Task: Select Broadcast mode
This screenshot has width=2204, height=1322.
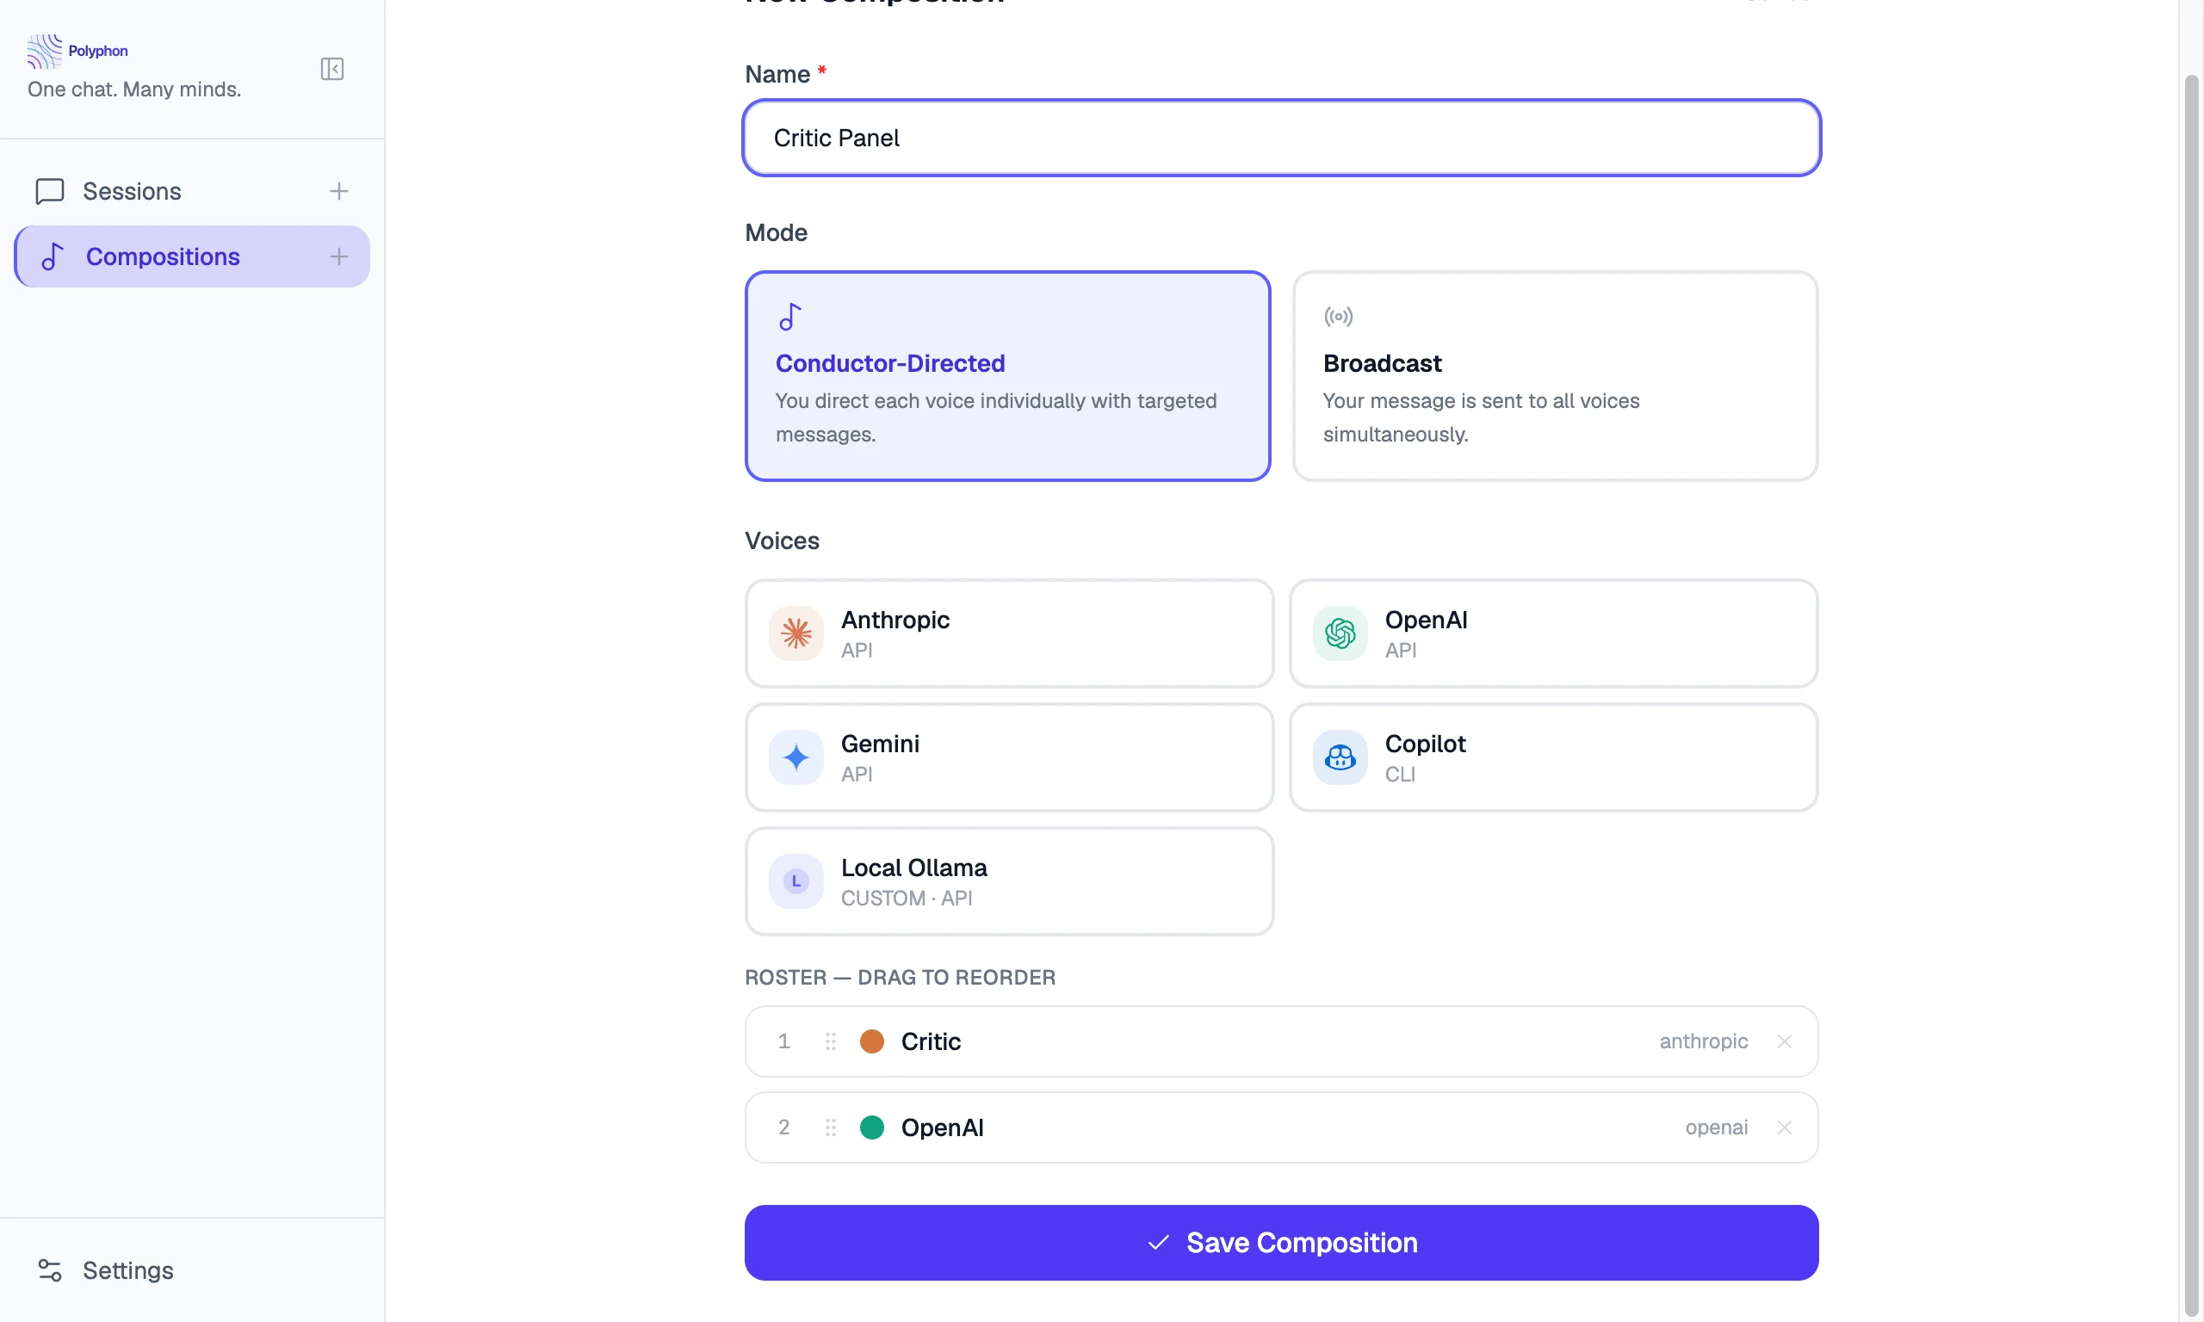Action: tap(1555, 376)
